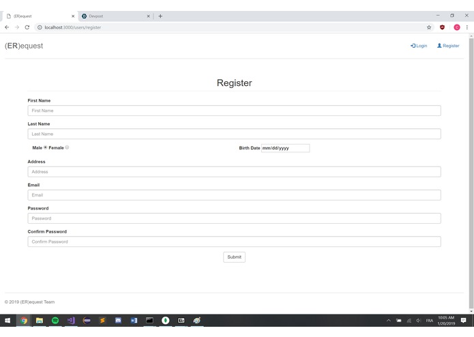The image size is (474, 337).
Task: Open the Windows Start menu
Action: [8, 321]
